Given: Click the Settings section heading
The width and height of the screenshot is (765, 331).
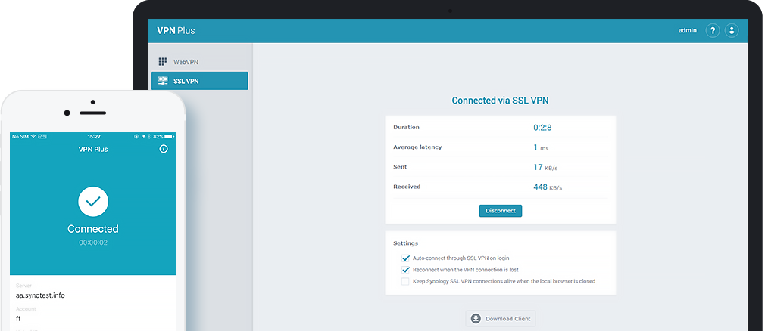Looking at the screenshot, I should coord(405,243).
